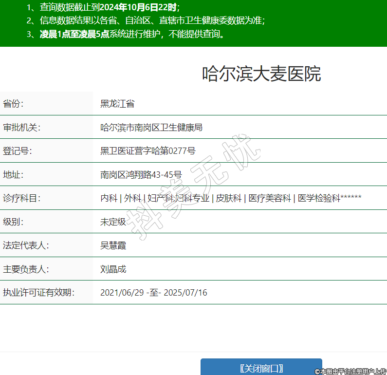Image resolution: width=387 pixels, height=375 pixels.
Task: Click the 关闭窗口 button
Action: pyautogui.click(x=261, y=368)
